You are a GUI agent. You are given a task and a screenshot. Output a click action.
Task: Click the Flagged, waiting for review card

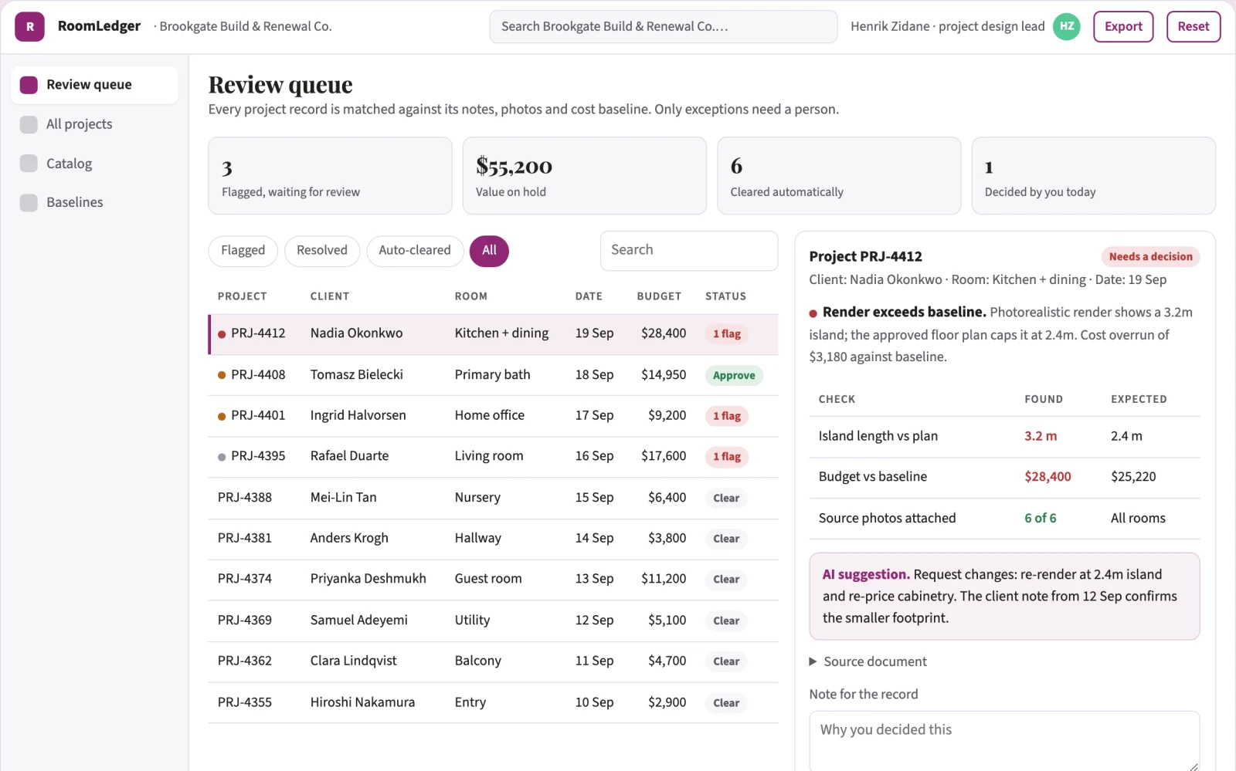pos(330,176)
